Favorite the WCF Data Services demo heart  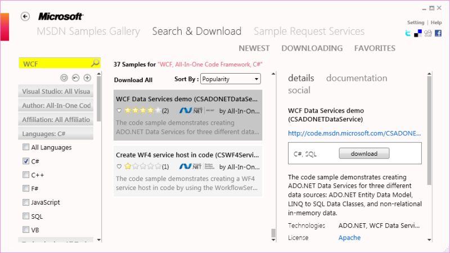(x=119, y=110)
